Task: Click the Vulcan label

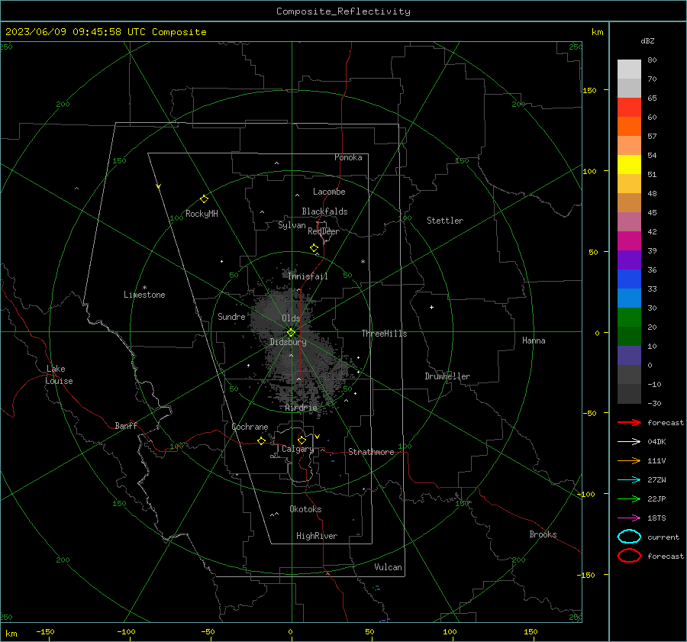Action: coord(388,567)
